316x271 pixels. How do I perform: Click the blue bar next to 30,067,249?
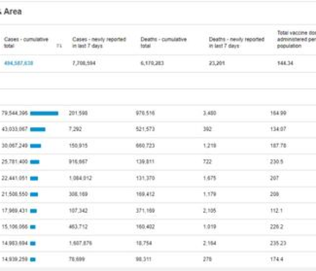[36, 145]
